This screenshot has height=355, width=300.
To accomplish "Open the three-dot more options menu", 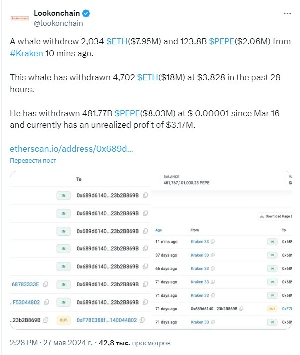I will pyautogui.click(x=287, y=14).
